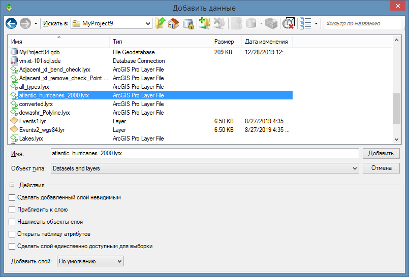The width and height of the screenshot is (409, 277).
Task: Open dropdown arrow beside new geodatabase icon
Action: pyautogui.click(x=261, y=24)
